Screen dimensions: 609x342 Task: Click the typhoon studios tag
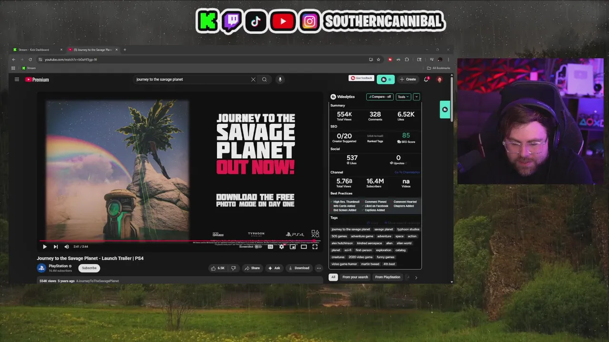click(x=409, y=229)
